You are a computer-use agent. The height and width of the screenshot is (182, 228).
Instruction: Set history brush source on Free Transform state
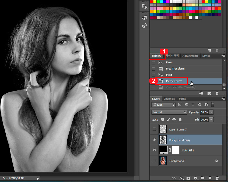coord(153,69)
